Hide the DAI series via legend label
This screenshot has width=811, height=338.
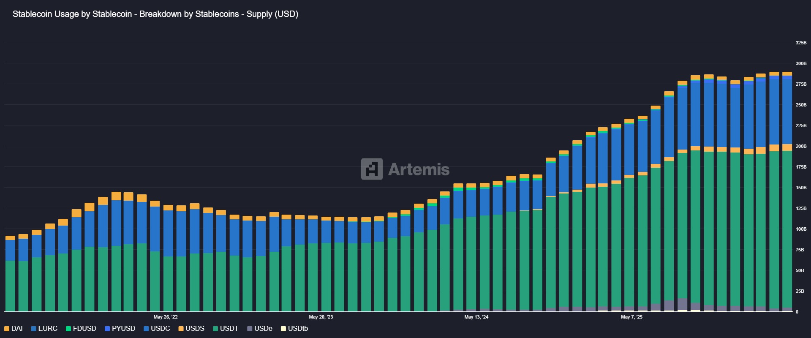point(17,329)
